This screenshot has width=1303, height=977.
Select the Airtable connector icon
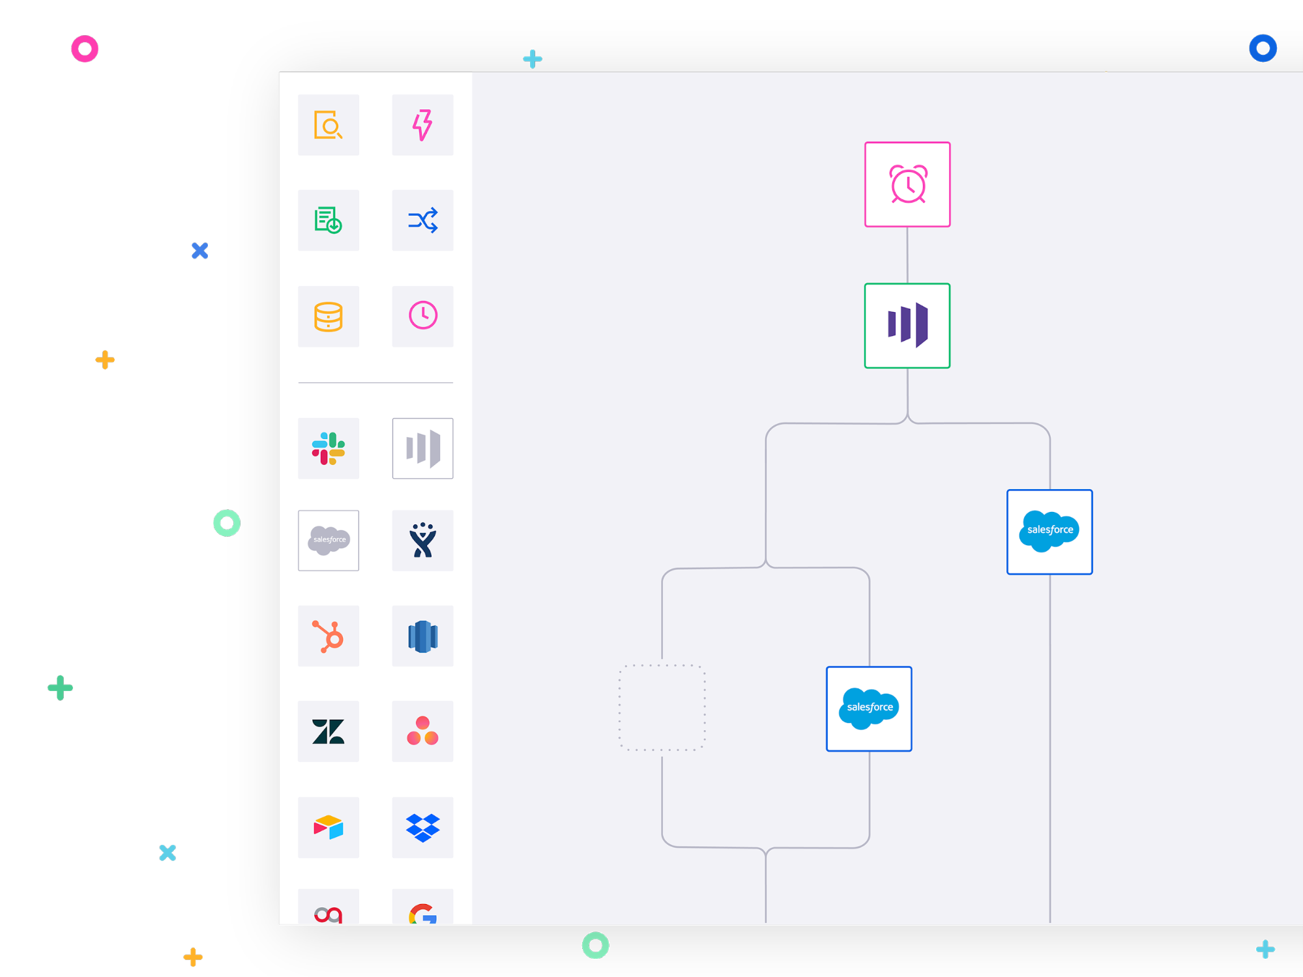coord(328,827)
